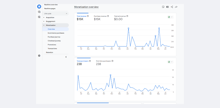
Task: Open Insights sparkline icon
Action: tap(176, 7)
